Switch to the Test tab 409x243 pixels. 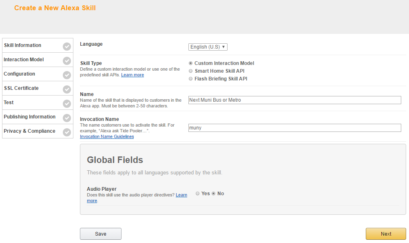tap(38, 103)
